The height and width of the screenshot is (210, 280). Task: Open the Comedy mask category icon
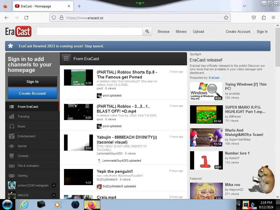(x=11, y=156)
